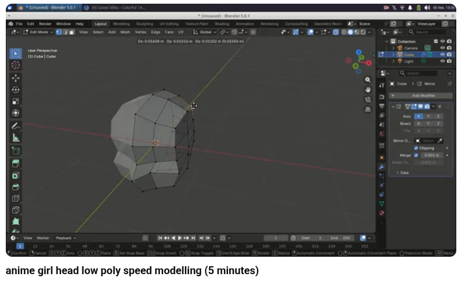Toggle the Clipping checkbox
Viewport: 460px width, 281px height.
[416, 148]
